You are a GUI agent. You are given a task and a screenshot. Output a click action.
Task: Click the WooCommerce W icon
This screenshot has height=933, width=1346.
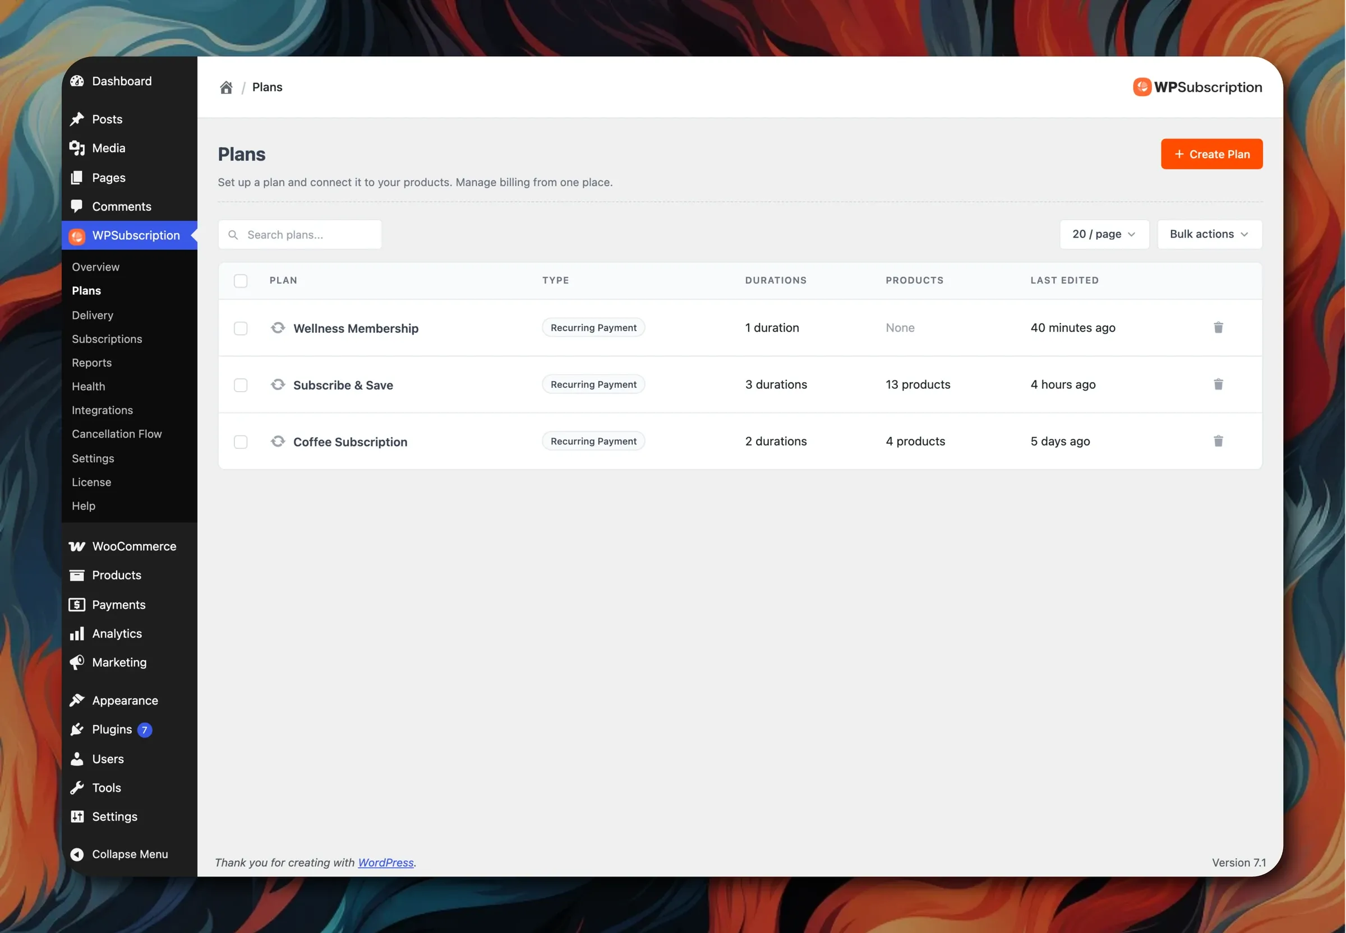[x=77, y=546]
